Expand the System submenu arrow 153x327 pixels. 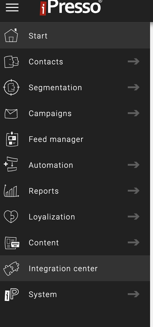133,294
